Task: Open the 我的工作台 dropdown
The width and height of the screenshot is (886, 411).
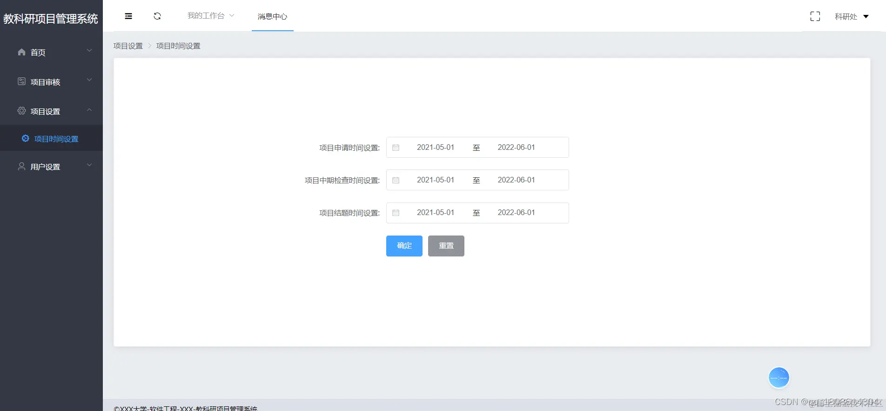Action: tap(211, 16)
